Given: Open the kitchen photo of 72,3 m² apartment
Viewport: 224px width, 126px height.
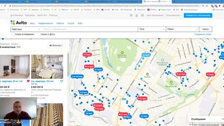Looking at the screenshot, I should [47, 66].
